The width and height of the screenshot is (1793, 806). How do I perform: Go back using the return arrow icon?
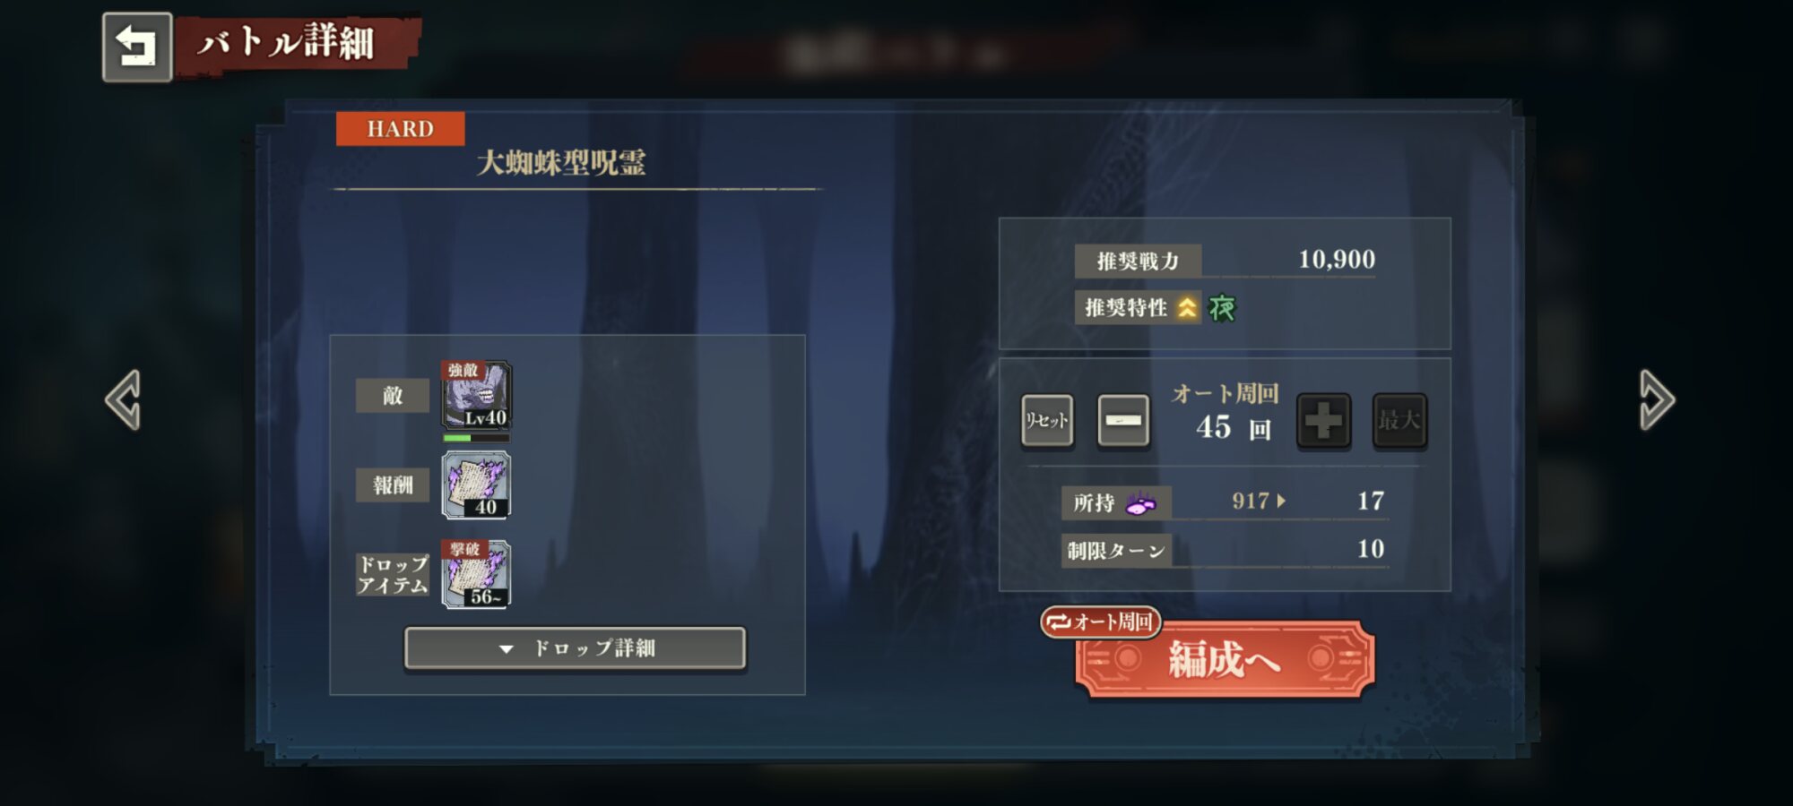137,47
